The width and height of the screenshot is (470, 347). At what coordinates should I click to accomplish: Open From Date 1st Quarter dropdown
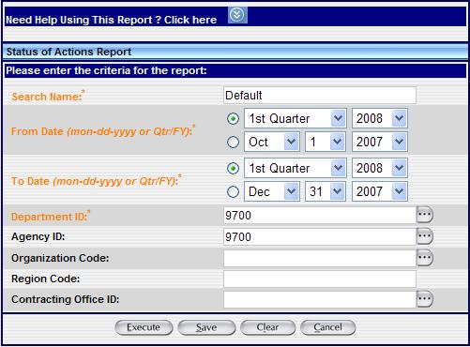[x=296, y=118]
